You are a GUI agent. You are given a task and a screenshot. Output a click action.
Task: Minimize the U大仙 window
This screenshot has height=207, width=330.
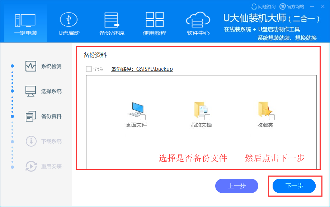click(312, 7)
